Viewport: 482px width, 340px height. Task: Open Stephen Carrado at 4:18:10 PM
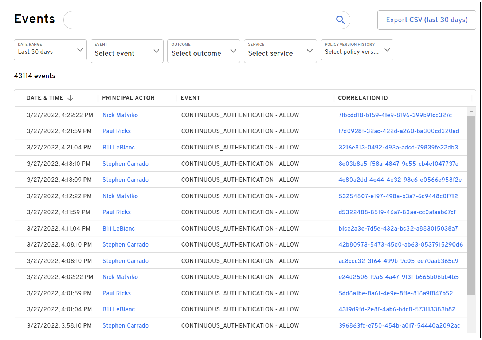coord(125,164)
